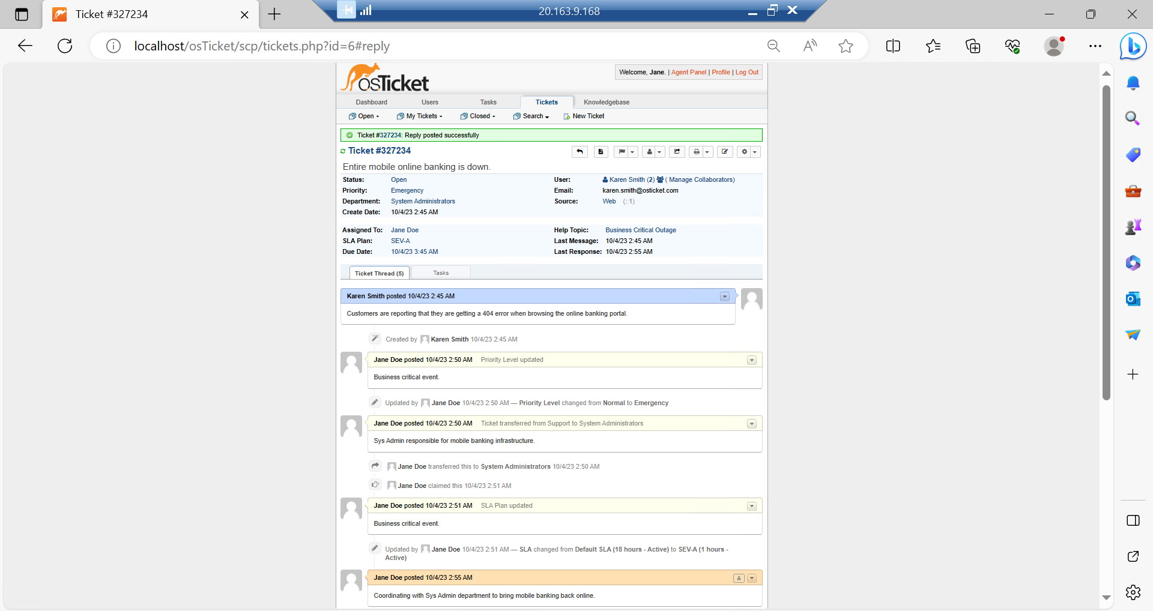Screen dimensions: 1153x611
Task: Click the link/share ticket icon
Action: [677, 152]
